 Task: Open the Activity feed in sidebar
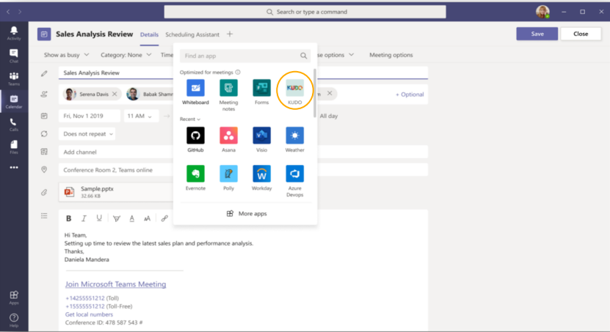coord(14,34)
